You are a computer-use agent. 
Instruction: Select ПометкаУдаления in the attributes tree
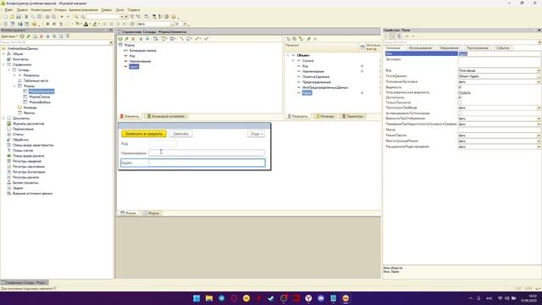pyautogui.click(x=316, y=77)
